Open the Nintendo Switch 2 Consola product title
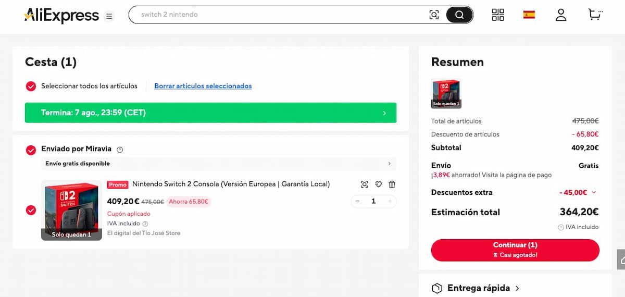 (231, 184)
